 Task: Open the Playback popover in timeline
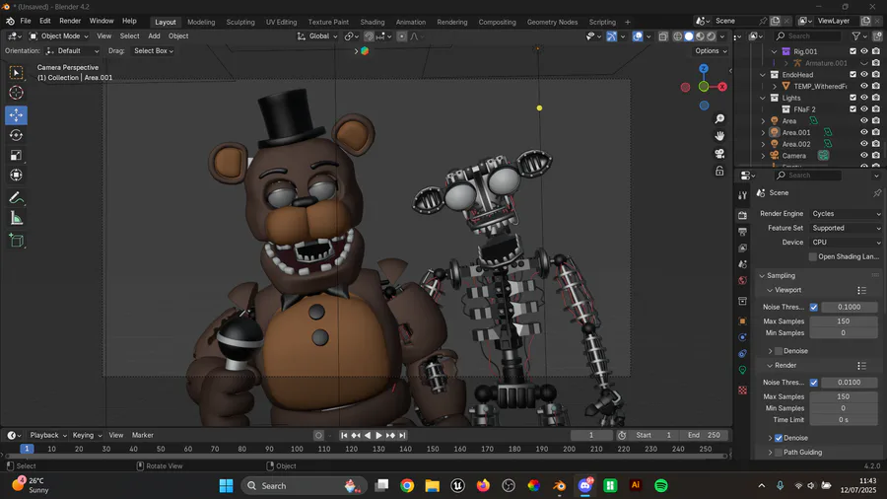[47, 436]
